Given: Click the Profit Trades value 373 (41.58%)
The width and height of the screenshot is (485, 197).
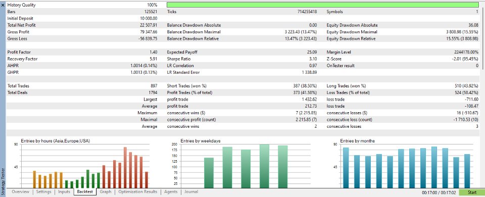Looking at the screenshot, I should click(305, 92).
